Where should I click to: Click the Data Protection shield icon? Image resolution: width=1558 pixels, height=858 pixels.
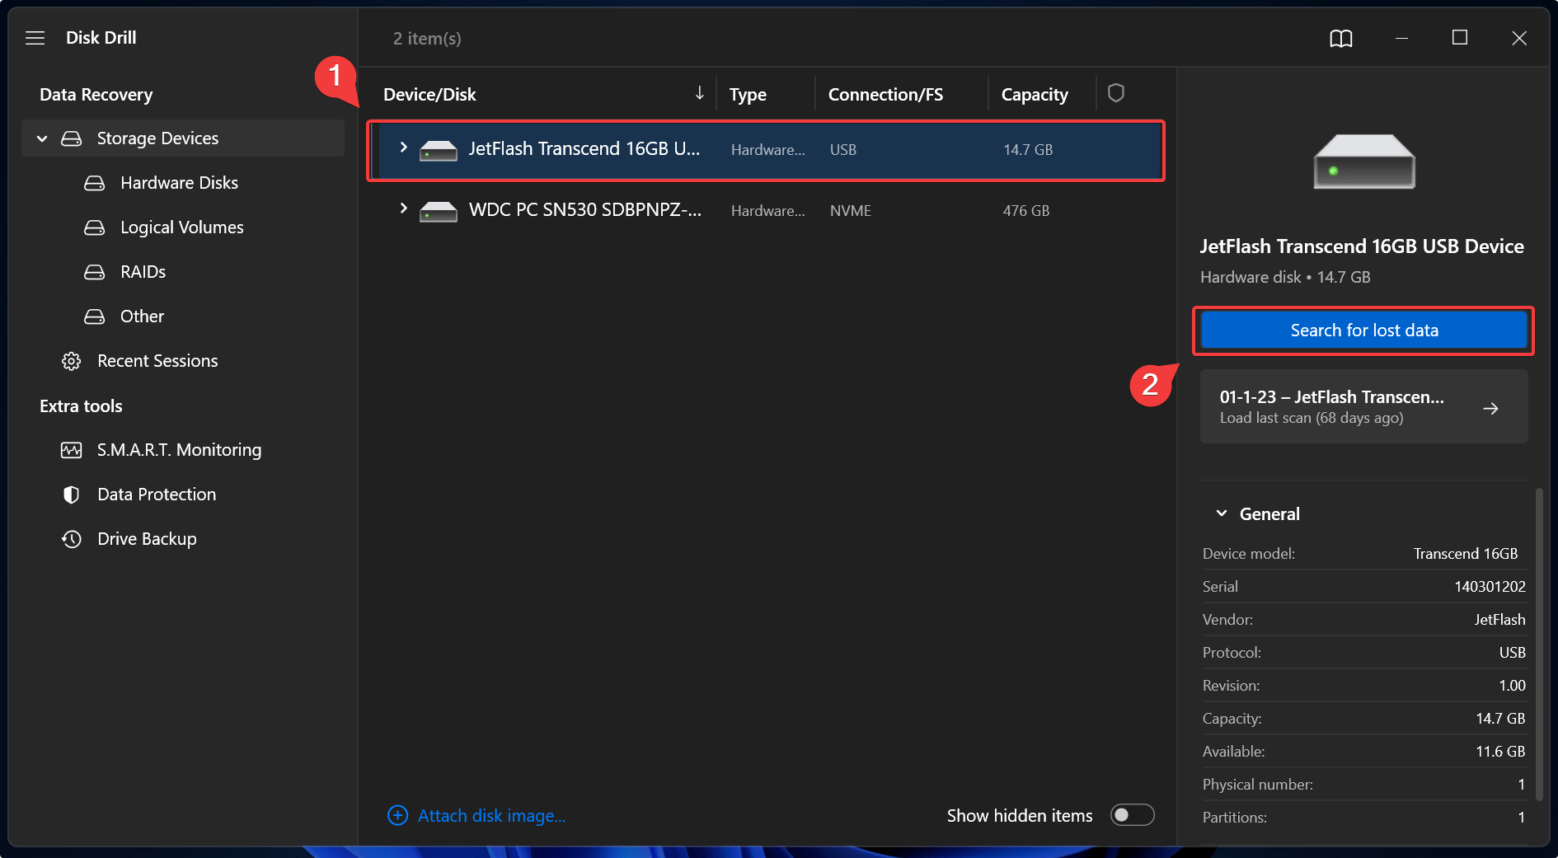(72, 495)
